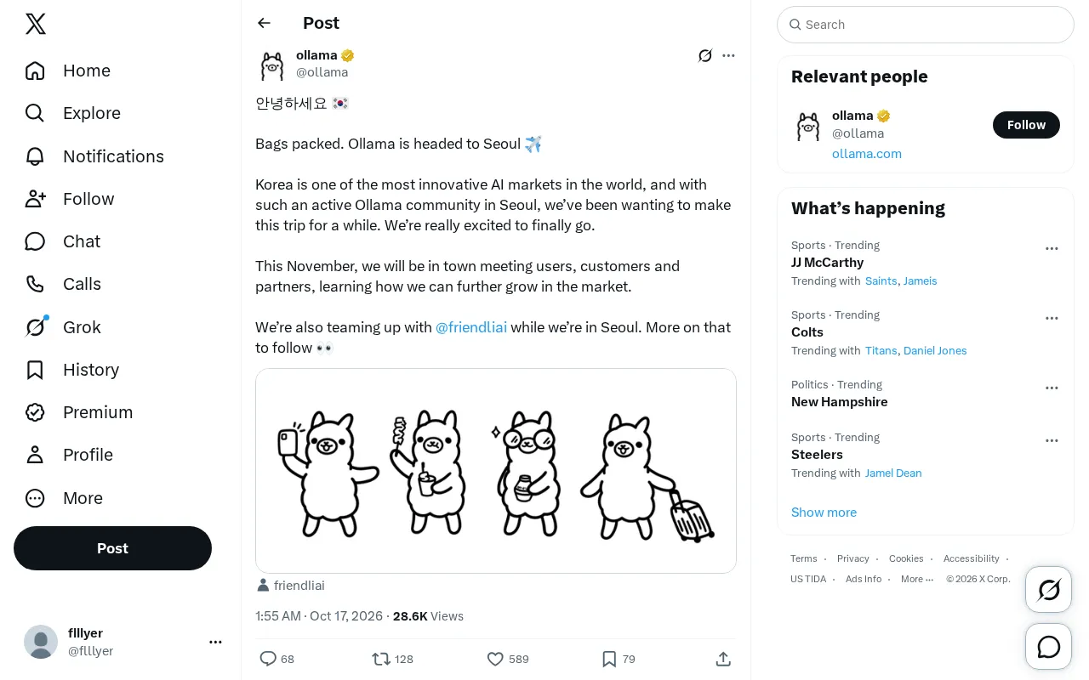Expand account menu next to flllyer
Screen dimensions: 1089x680
pos(215,642)
